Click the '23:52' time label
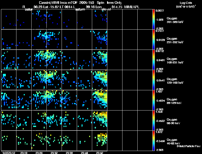Screen dimensions: 202x154 point(99,153)
